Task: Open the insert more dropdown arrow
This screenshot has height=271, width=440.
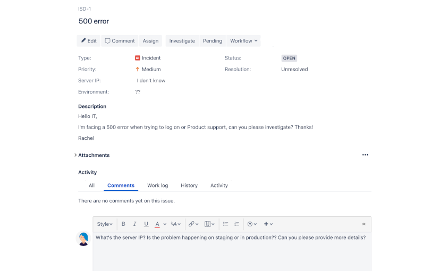Action: point(272,224)
